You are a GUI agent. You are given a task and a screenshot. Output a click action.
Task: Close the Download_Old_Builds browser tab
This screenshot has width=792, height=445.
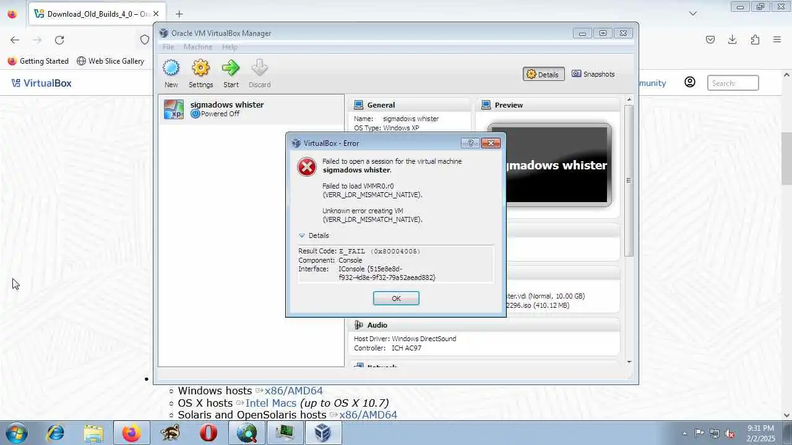click(x=155, y=14)
